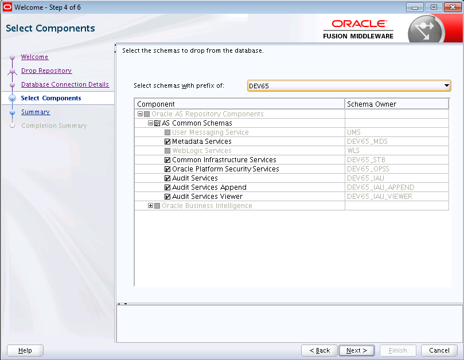Screen dimensions: 464x360
Task: Click the Schema Owner column header
Action: tap(397, 104)
